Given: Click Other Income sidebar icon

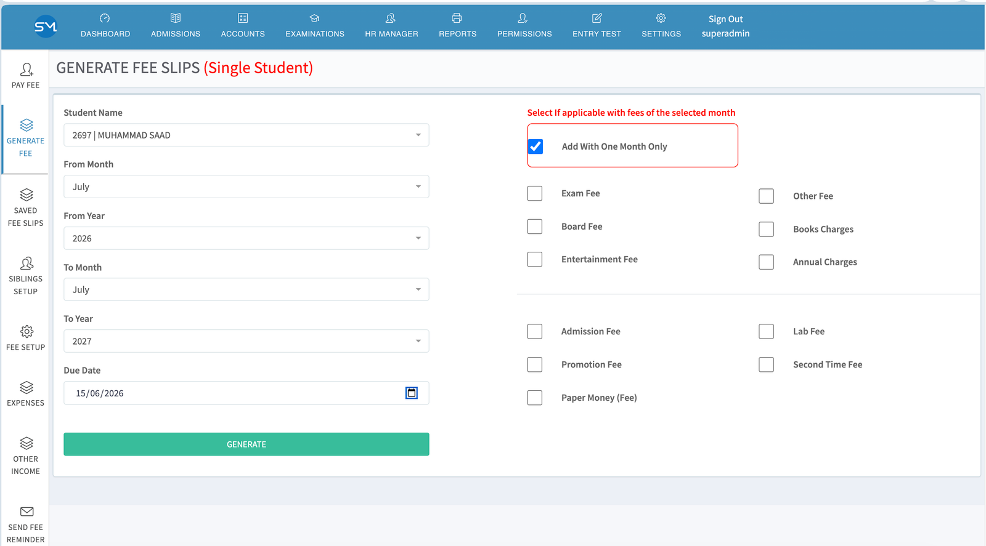Looking at the screenshot, I should click(26, 443).
